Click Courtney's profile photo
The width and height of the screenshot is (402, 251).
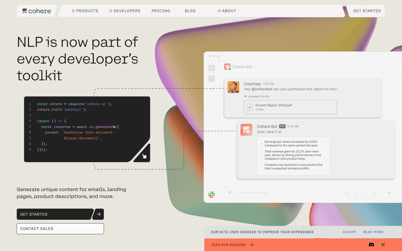[x=233, y=87]
